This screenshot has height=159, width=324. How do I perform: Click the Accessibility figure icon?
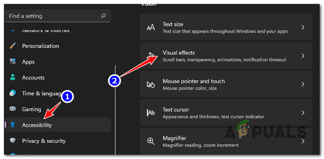(x=13, y=125)
